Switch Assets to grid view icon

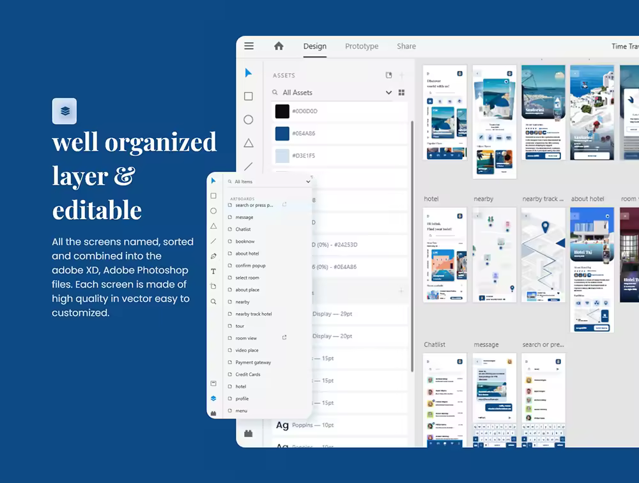401,93
